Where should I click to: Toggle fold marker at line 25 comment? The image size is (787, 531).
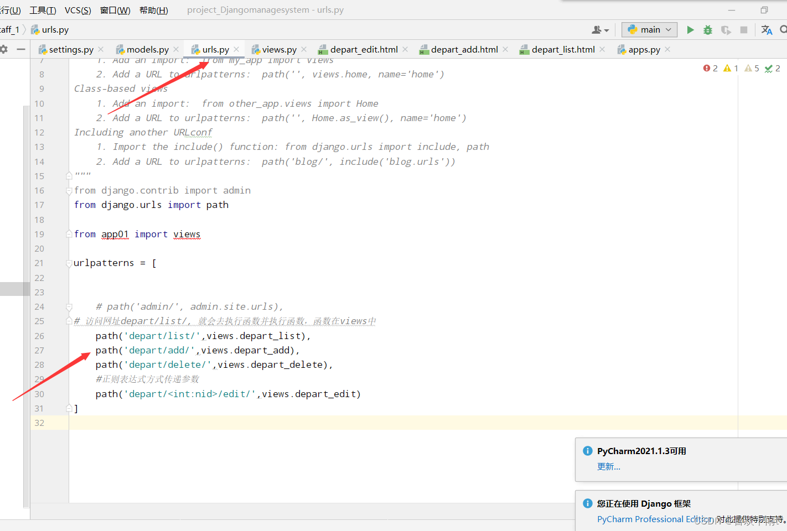pos(69,321)
